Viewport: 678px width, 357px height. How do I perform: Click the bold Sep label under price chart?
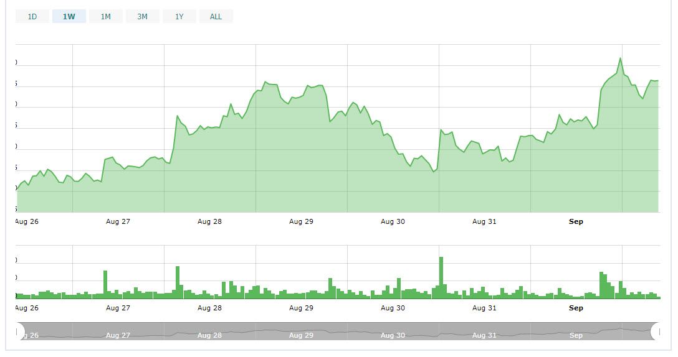576,221
